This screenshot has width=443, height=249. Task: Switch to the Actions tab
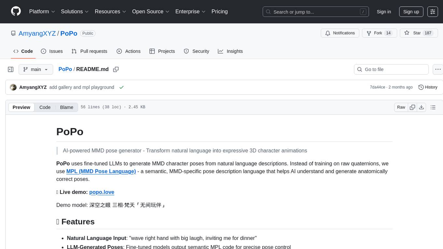pos(128,51)
